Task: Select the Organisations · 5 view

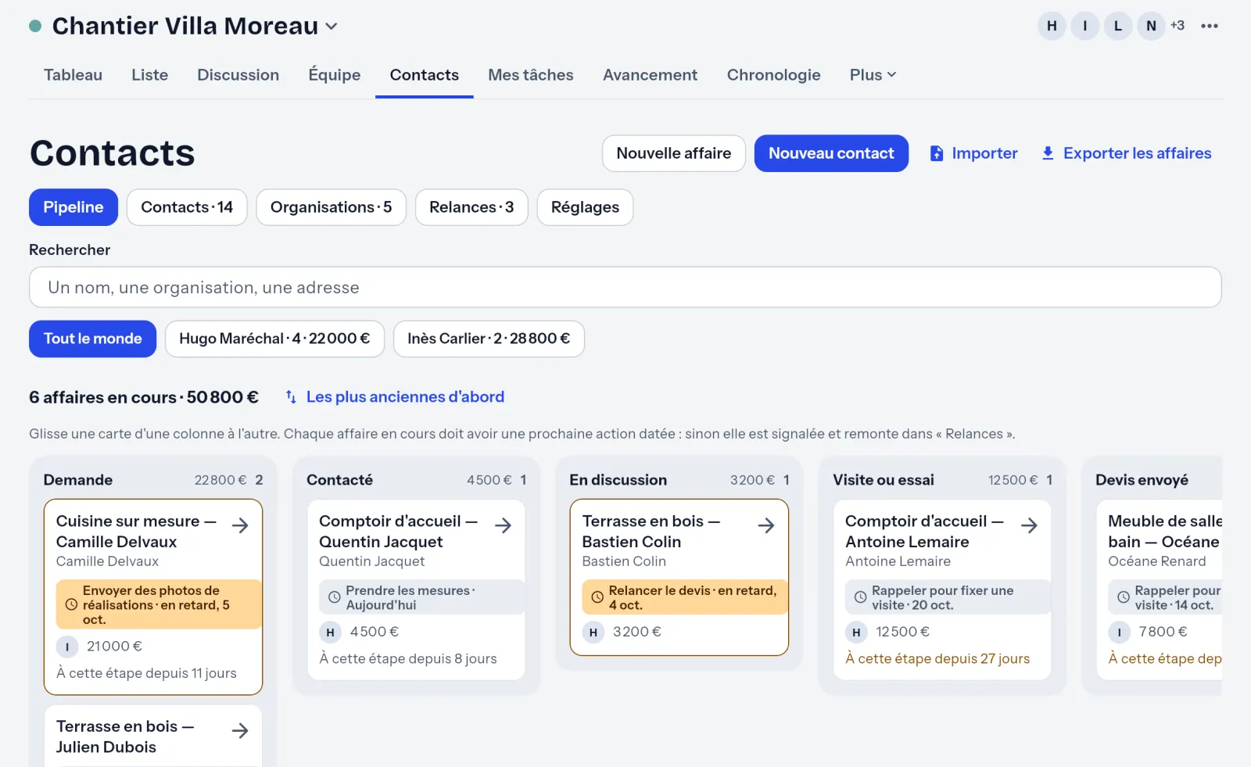Action: point(331,207)
